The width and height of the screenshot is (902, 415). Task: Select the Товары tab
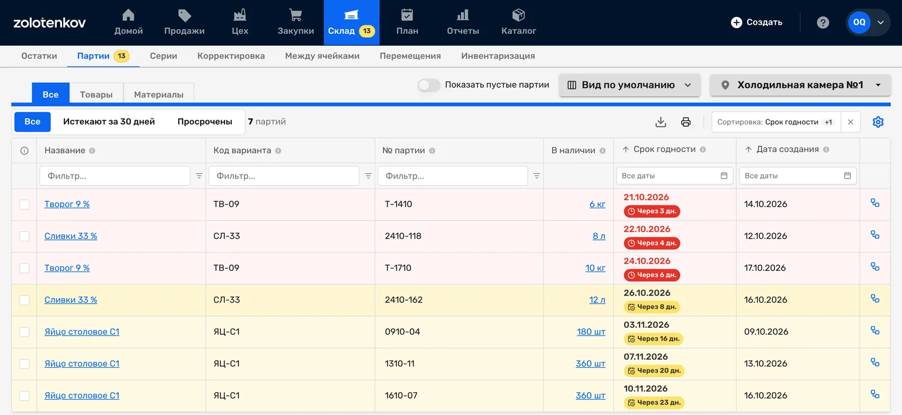coord(96,95)
